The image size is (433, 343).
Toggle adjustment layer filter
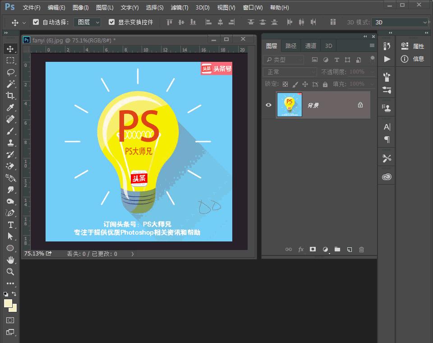(326, 60)
